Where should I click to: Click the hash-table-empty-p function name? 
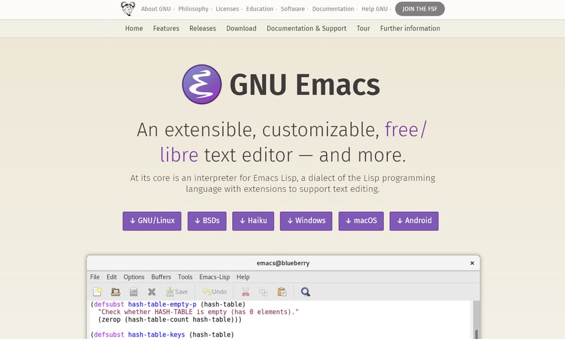[x=162, y=304]
